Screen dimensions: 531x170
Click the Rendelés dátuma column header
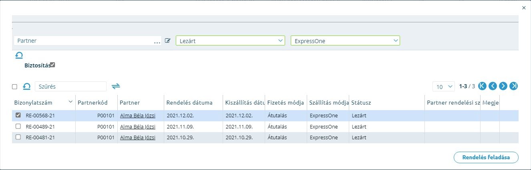(x=189, y=103)
